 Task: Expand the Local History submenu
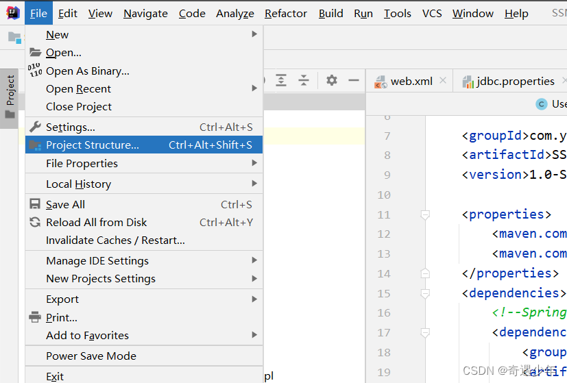[x=144, y=184]
